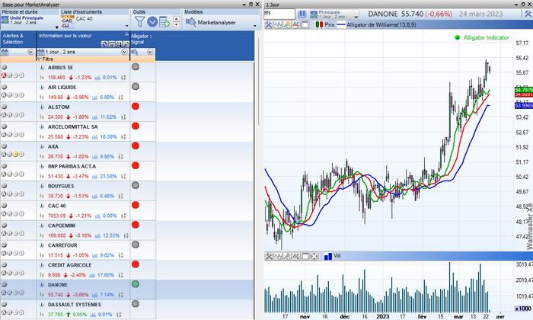Click the blue Alligator line color swatch
Viewport: 533px width, 320px height.
(x=341, y=24)
